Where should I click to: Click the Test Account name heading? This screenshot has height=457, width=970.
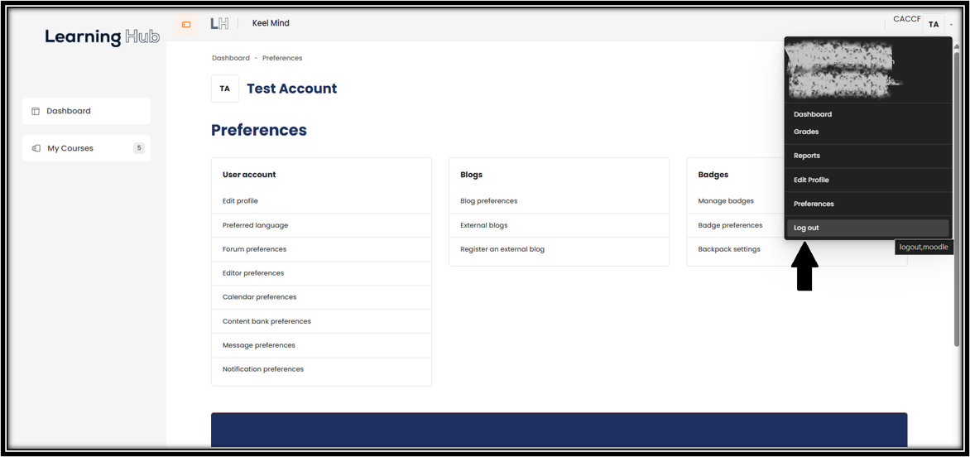tap(292, 89)
